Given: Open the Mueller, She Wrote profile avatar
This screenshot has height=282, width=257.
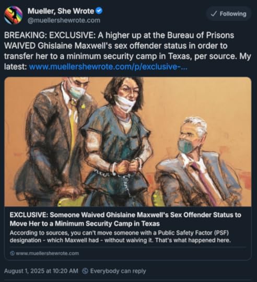Looking at the screenshot, I should [x=13, y=15].
